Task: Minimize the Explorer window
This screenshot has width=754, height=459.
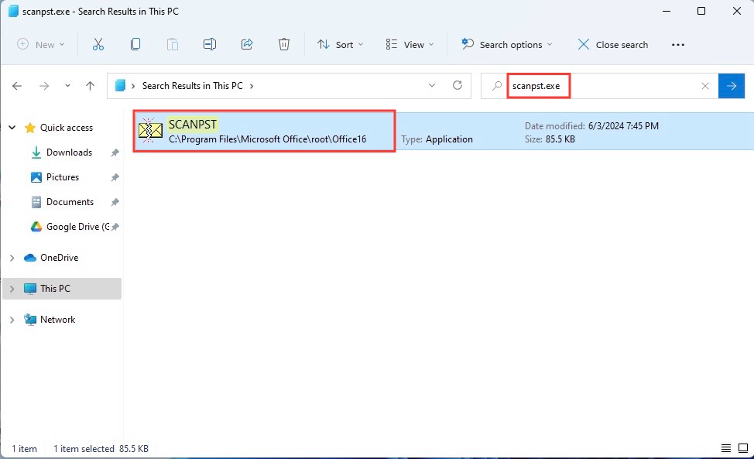Action: click(667, 11)
